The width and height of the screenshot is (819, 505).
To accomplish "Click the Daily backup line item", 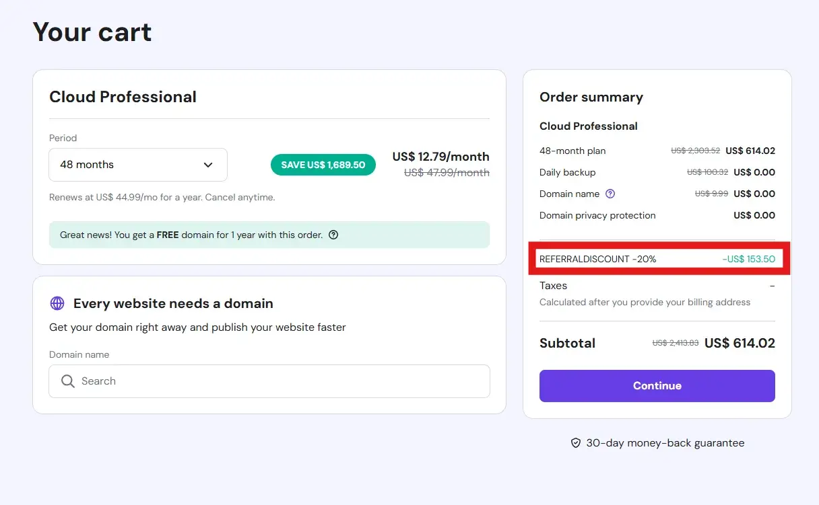I will pos(567,172).
